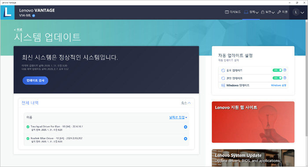Viewport: 308px width, 167px height.
Task: Click the lock security icon
Action: (263, 12)
